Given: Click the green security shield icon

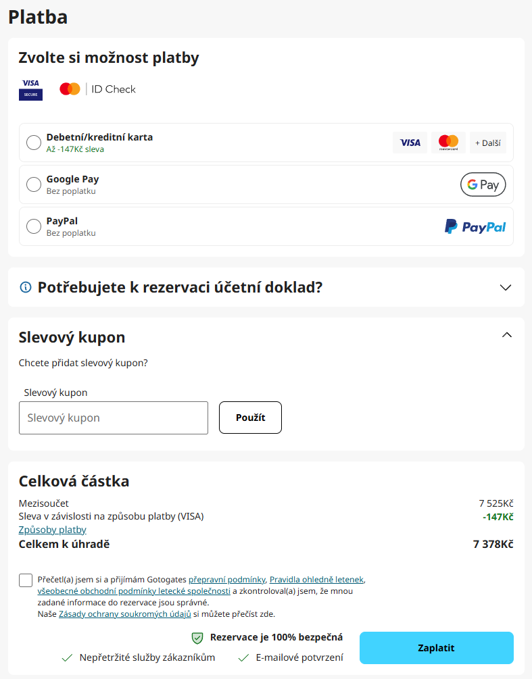Looking at the screenshot, I should [x=197, y=637].
